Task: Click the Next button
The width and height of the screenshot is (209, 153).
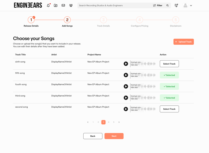Action: [114, 136]
